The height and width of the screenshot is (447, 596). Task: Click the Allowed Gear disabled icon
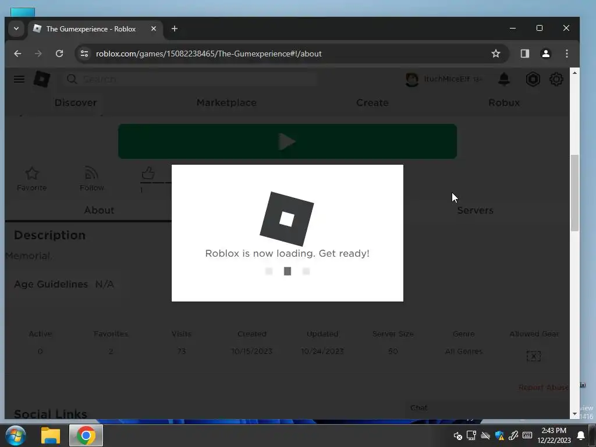(x=534, y=356)
